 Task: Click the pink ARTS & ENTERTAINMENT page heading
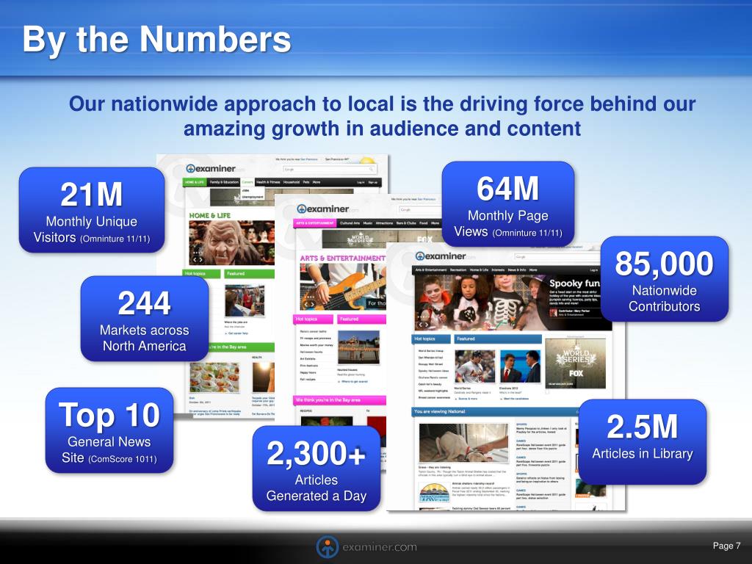342,258
